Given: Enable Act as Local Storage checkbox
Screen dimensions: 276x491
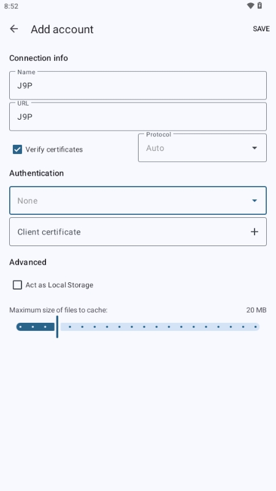Looking at the screenshot, I should click(17, 285).
